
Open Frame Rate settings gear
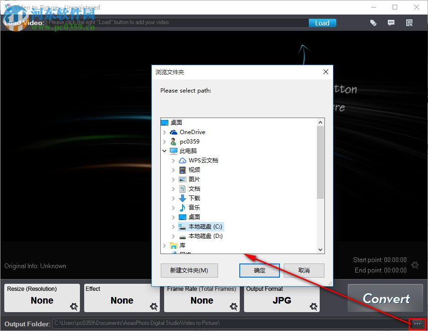(234, 307)
